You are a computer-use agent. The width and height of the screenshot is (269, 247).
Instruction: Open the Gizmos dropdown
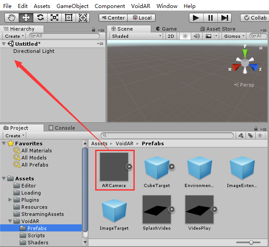point(234,36)
